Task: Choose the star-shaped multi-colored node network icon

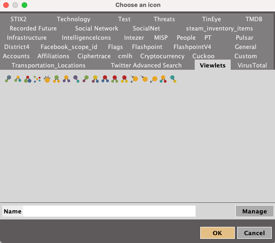Action: tap(37, 79)
